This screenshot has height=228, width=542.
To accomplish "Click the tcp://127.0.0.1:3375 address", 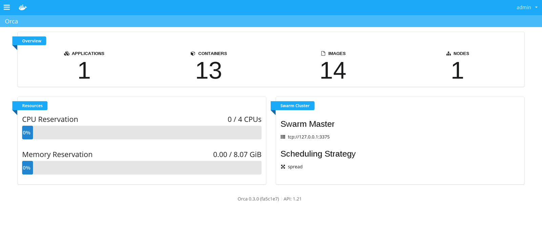I will [x=309, y=137].
